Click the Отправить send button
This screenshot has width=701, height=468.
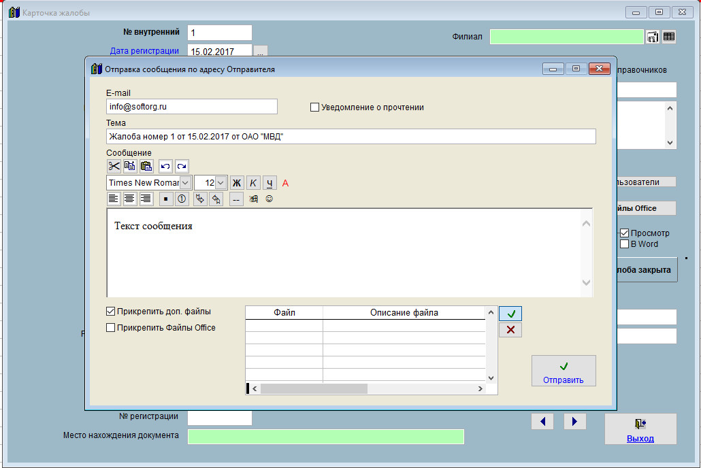[564, 371]
